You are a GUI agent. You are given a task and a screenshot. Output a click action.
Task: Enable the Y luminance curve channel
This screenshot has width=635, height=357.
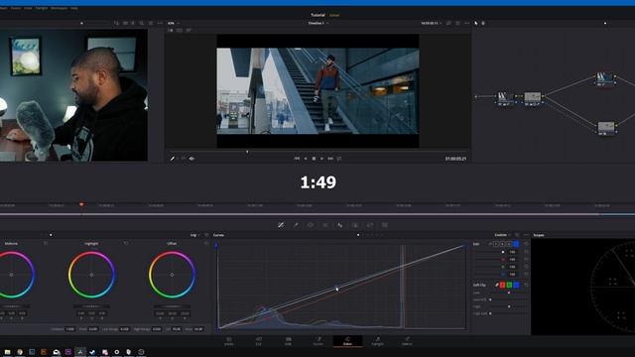(496, 244)
